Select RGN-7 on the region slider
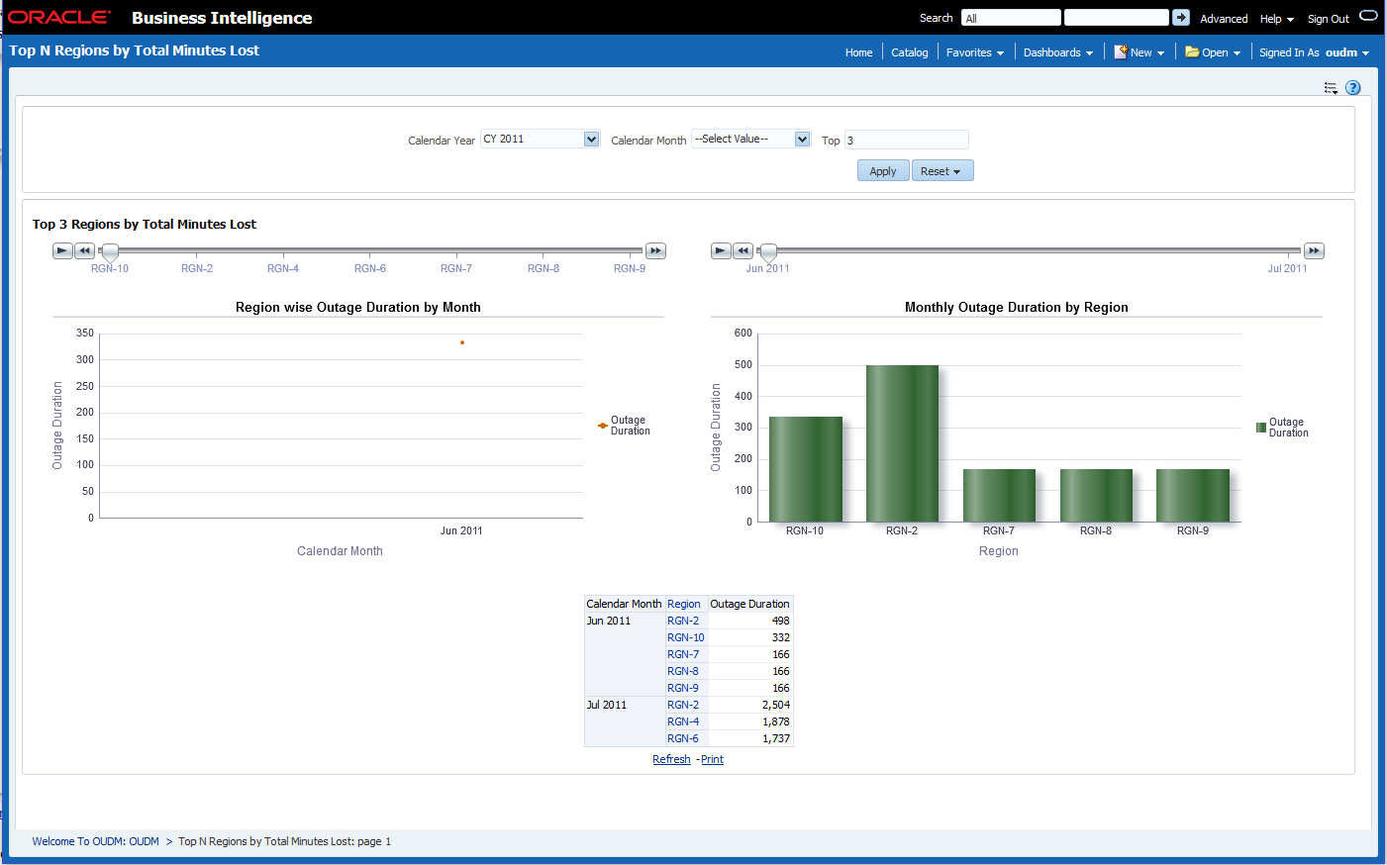Image resolution: width=1387 pixels, height=865 pixels. point(456,268)
